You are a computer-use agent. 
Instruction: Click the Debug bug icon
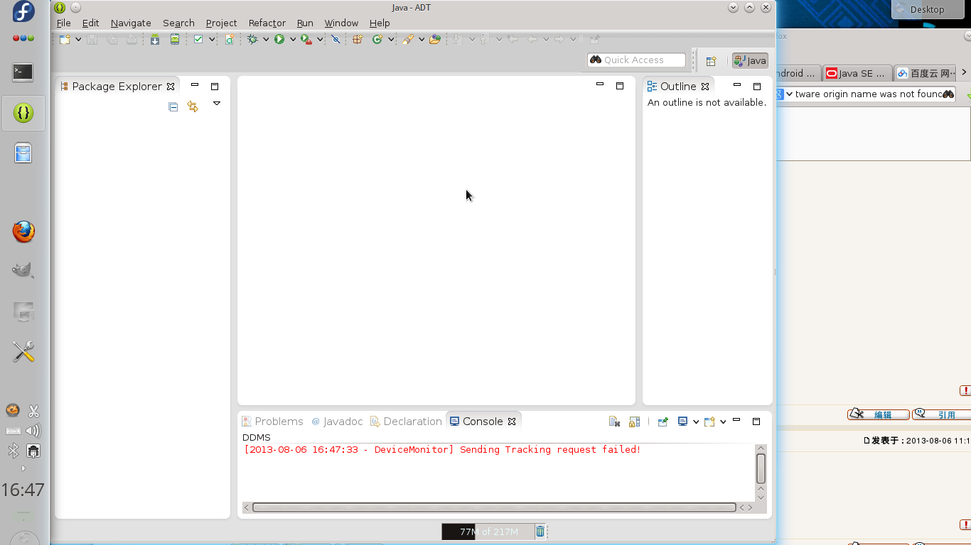coord(252,40)
